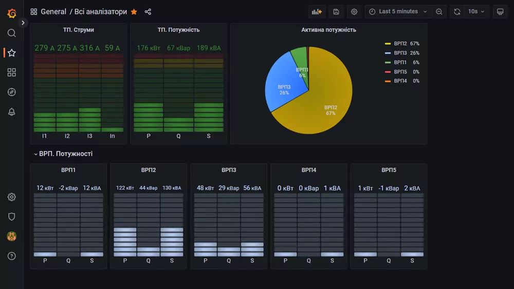Click the Активна потужність panel title
The height and width of the screenshot is (289, 514).
[x=328, y=30]
